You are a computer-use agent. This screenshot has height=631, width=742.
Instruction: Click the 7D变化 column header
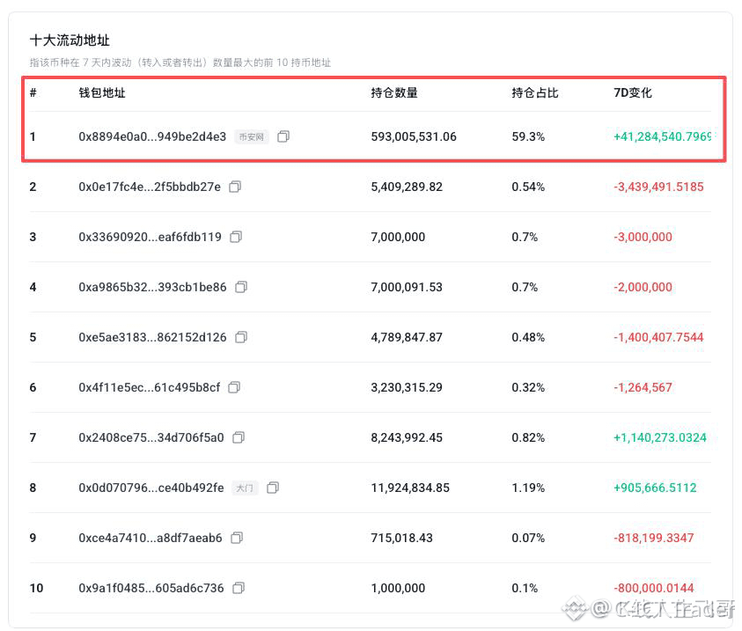(x=632, y=92)
